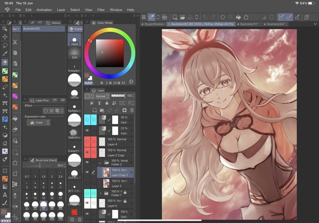This screenshot has width=319, height=223.
Task: Click the Redo arrow in command bar
Action: pos(213,17)
